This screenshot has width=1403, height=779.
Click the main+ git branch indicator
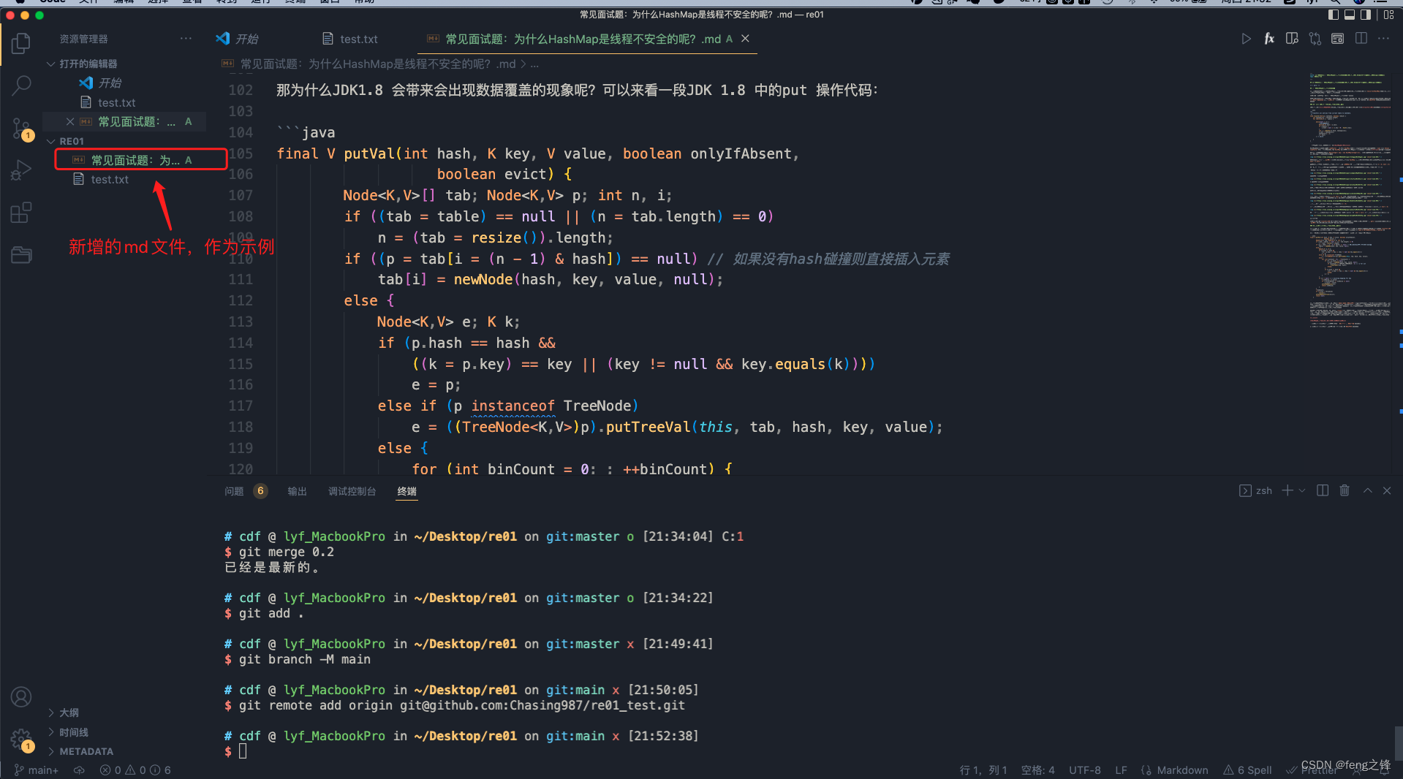coord(37,770)
